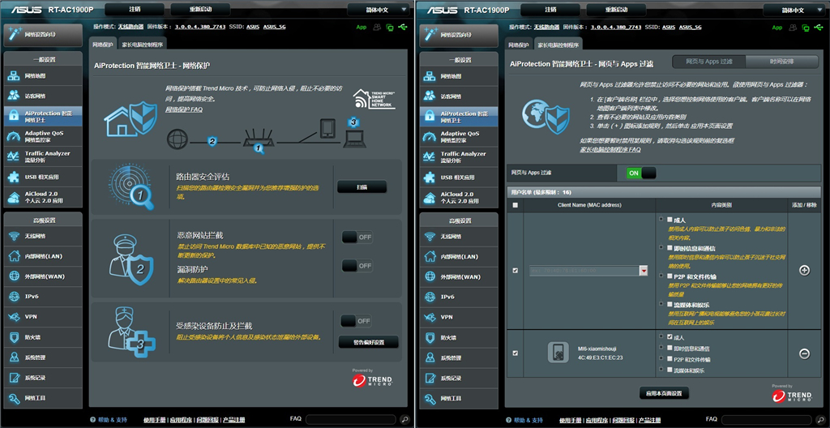This screenshot has height=428, width=830.
Task: Open 网络工具 on the 网络保护 page sidebar
Action: point(43,398)
